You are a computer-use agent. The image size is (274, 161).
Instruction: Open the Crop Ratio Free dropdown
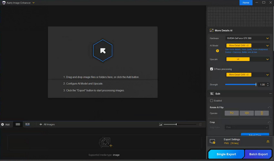247,127
